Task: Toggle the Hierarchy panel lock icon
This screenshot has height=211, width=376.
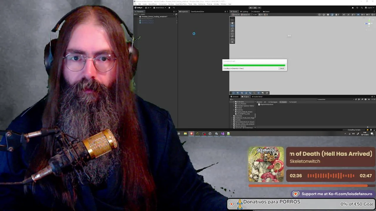Action: tap(174, 11)
